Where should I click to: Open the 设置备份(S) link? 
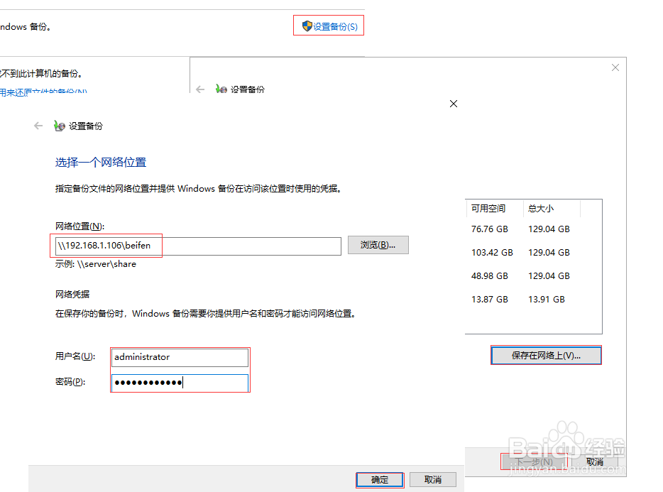point(335,27)
